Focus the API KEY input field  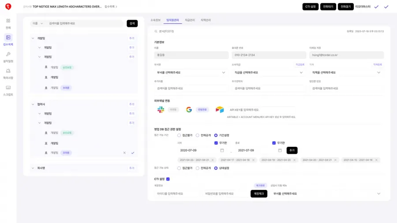[x=262, y=110]
